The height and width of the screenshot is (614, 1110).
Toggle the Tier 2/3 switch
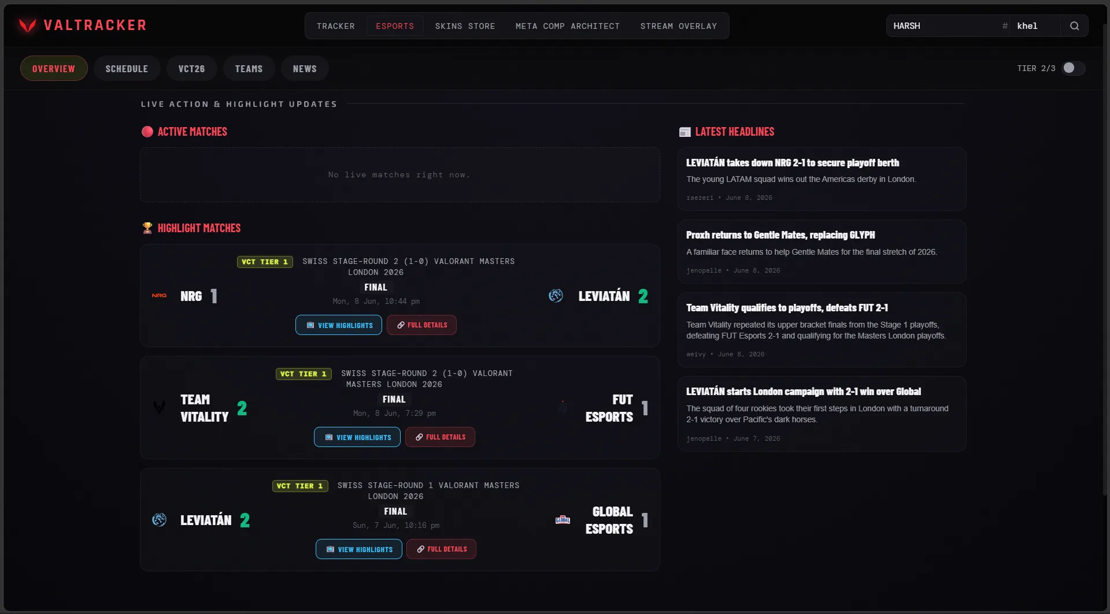coord(1074,68)
